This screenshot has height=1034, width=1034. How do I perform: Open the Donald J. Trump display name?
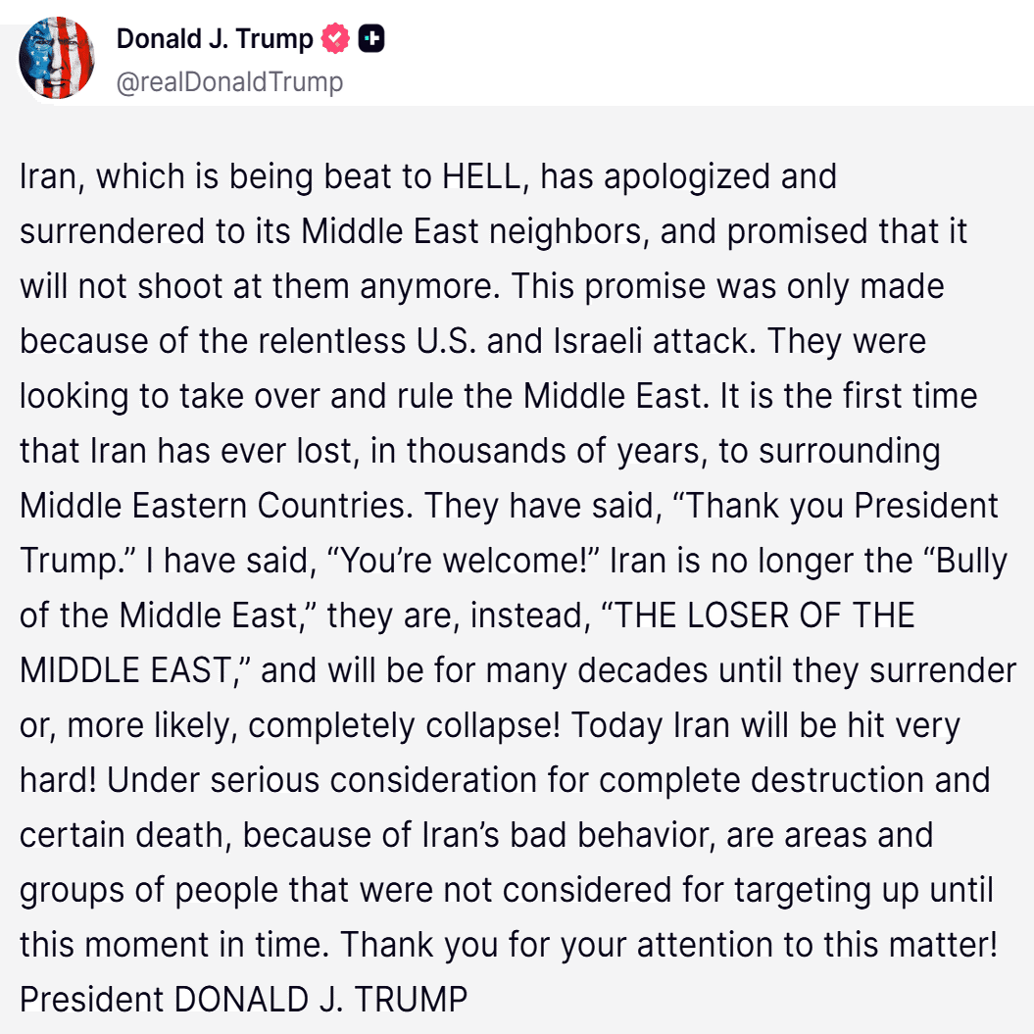click(x=215, y=39)
